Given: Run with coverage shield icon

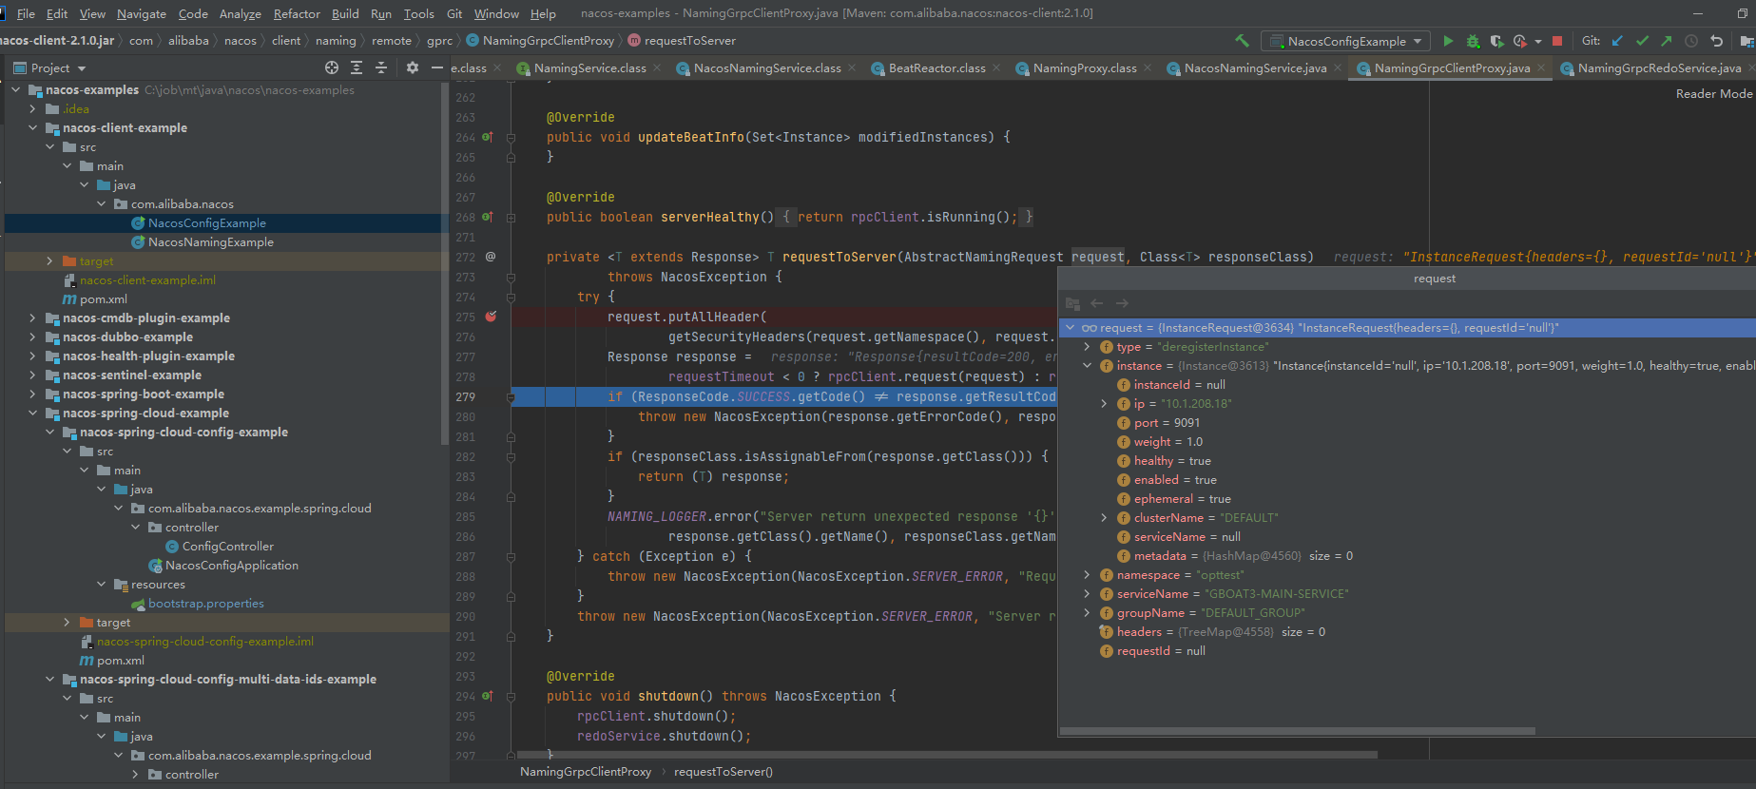Looking at the screenshot, I should tap(1496, 41).
